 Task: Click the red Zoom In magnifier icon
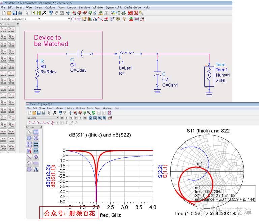point(80,13)
